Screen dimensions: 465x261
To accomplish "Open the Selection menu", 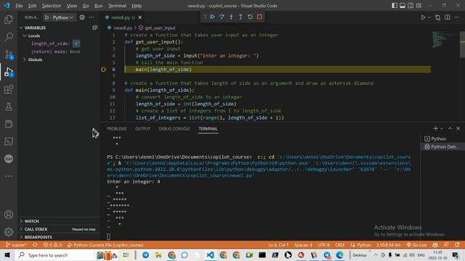I will (x=52, y=6).
